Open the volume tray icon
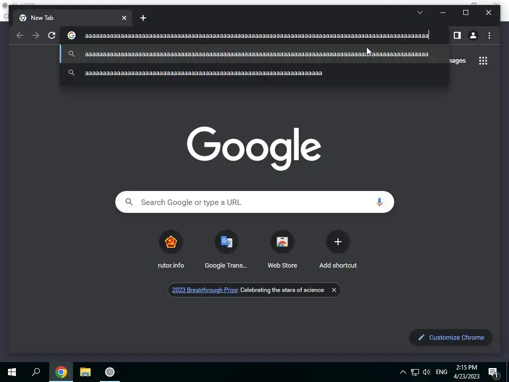509x382 pixels. (426, 372)
